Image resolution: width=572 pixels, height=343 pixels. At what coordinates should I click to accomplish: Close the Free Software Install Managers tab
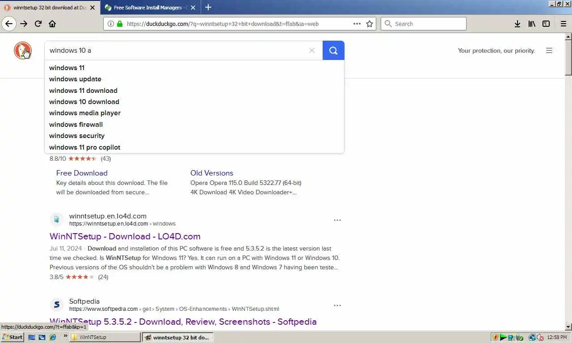[x=193, y=8]
